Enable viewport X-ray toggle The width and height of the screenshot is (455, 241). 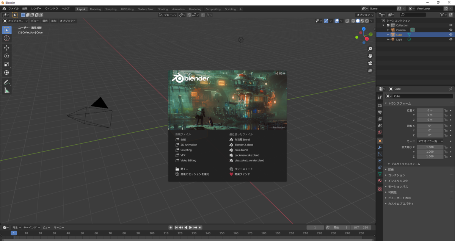[x=347, y=21]
